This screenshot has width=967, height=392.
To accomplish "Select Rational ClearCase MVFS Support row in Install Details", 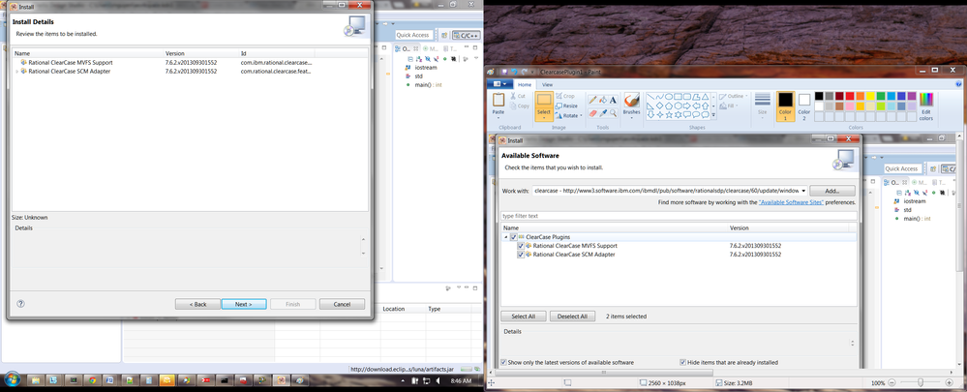I will click(x=190, y=62).
